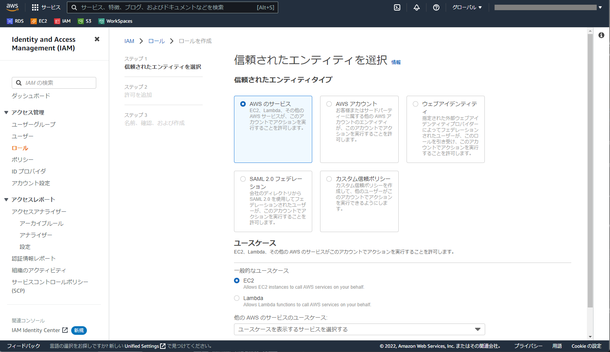Open ID プロバイダ in the sidebar
Image resolution: width=610 pixels, height=352 pixels.
click(29, 172)
